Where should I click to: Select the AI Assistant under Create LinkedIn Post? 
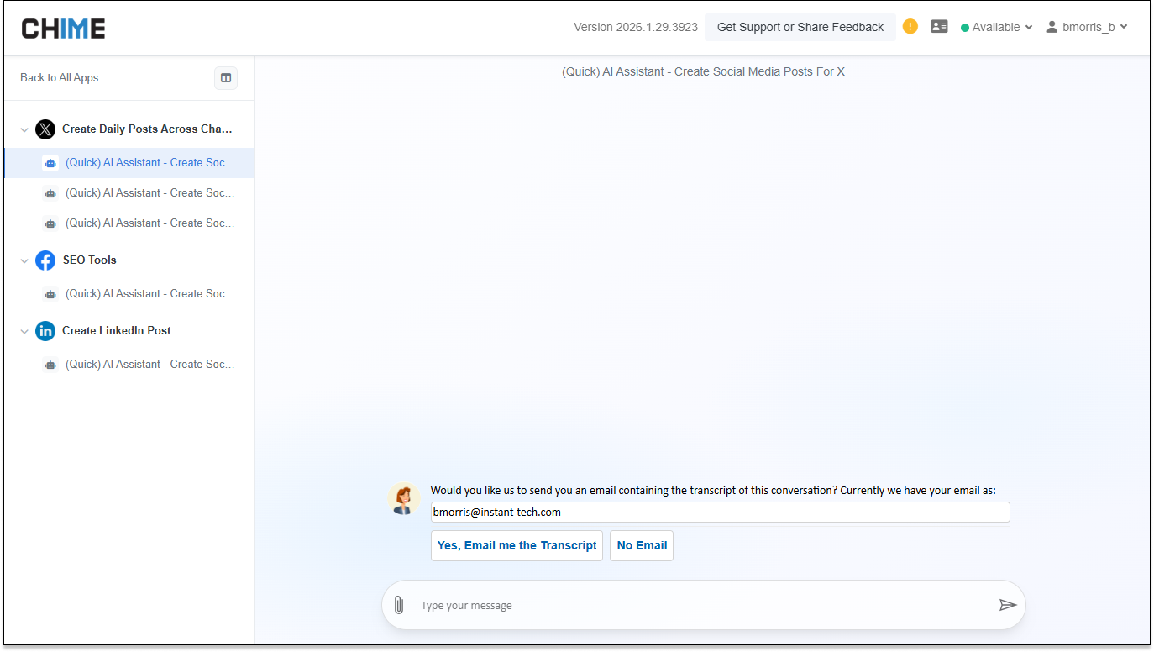click(x=149, y=365)
